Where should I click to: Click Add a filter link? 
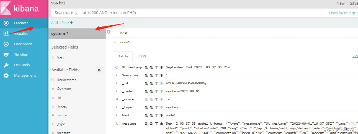pos(62,23)
